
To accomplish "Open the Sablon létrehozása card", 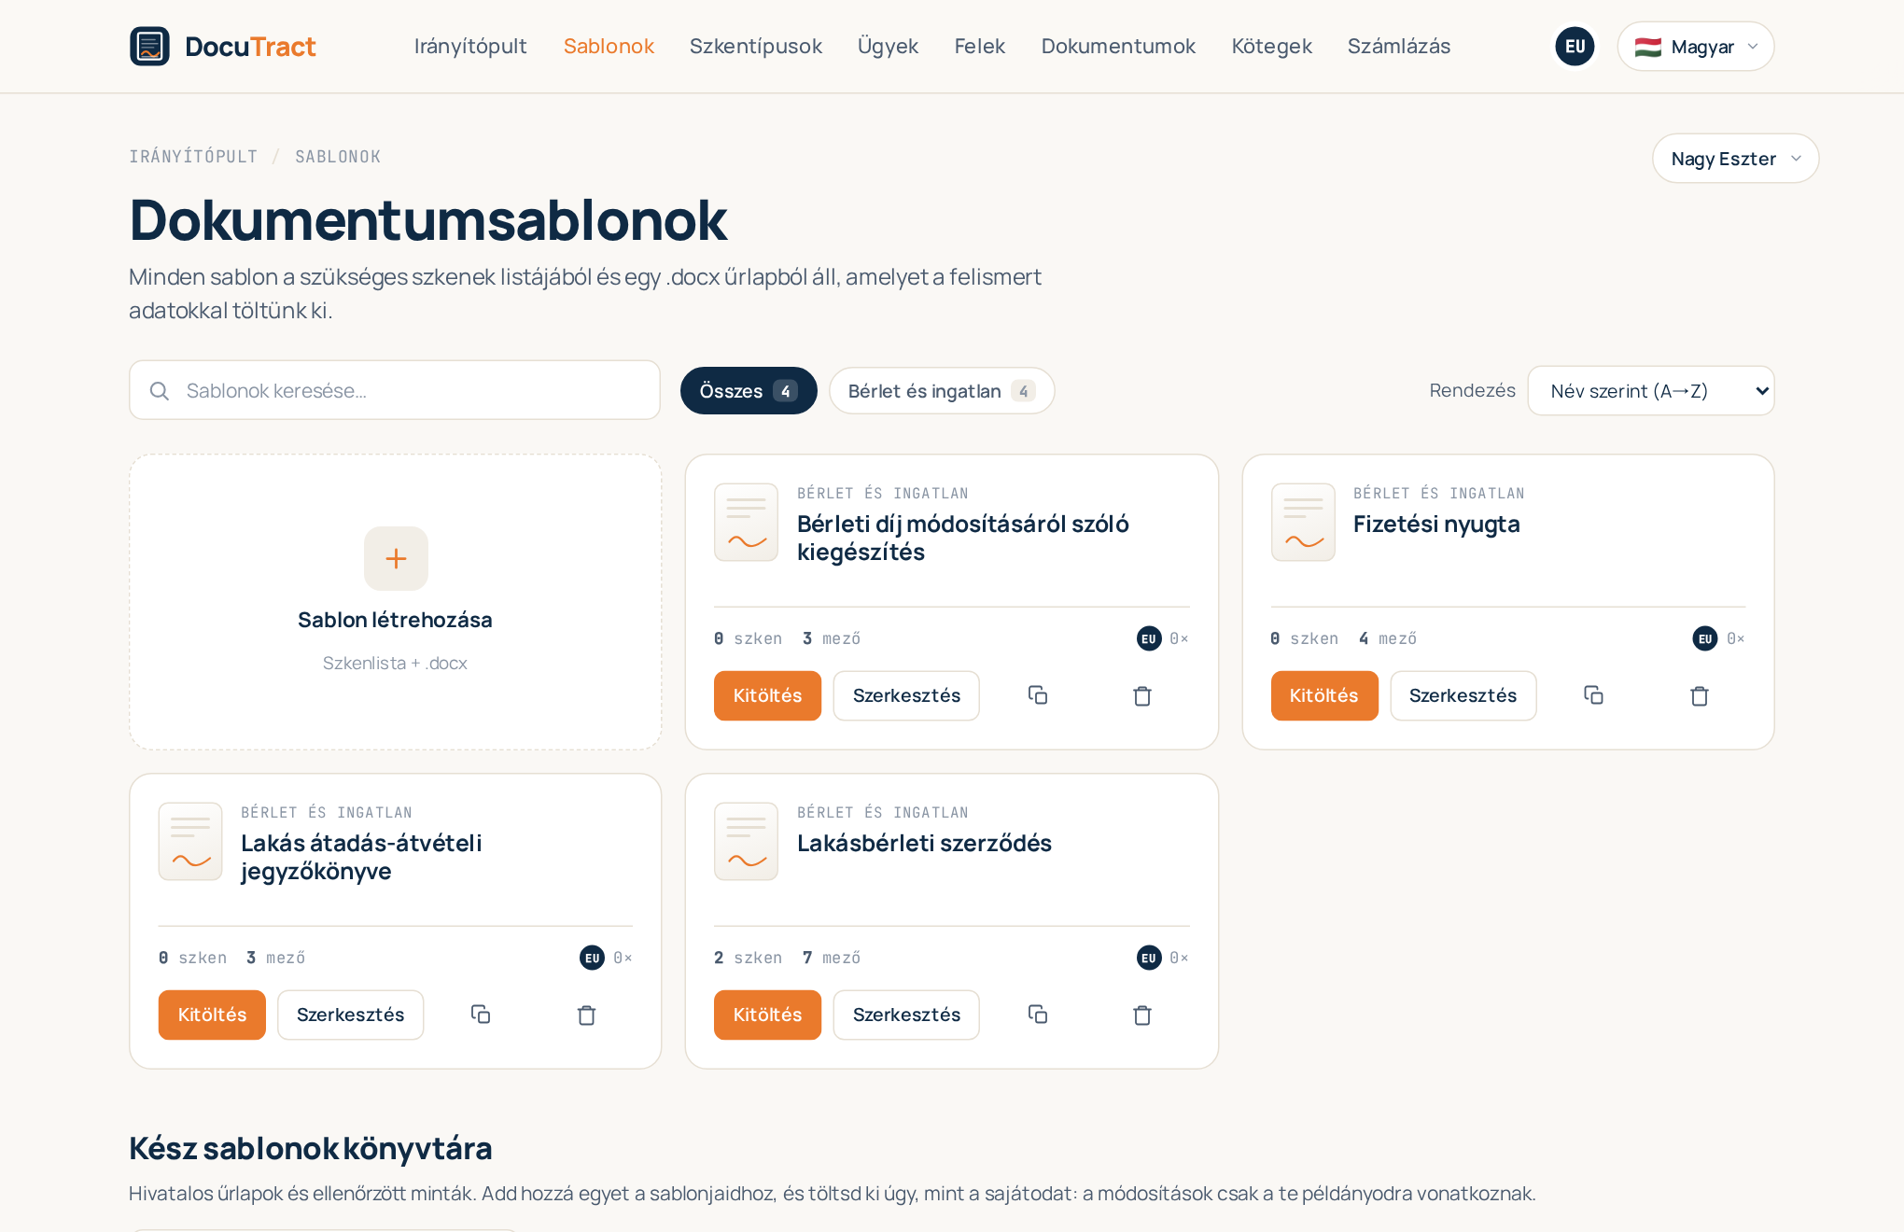I will pos(396,602).
